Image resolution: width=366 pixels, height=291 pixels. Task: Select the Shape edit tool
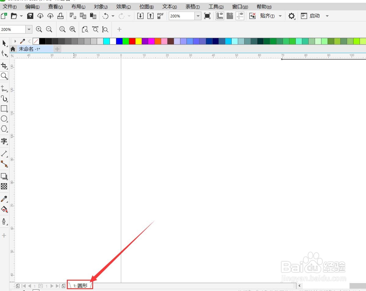tap(4, 53)
